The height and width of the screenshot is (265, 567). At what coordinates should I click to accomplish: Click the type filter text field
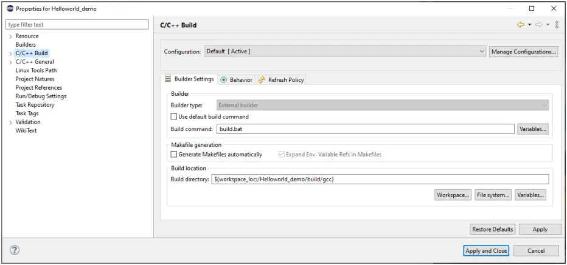point(77,24)
